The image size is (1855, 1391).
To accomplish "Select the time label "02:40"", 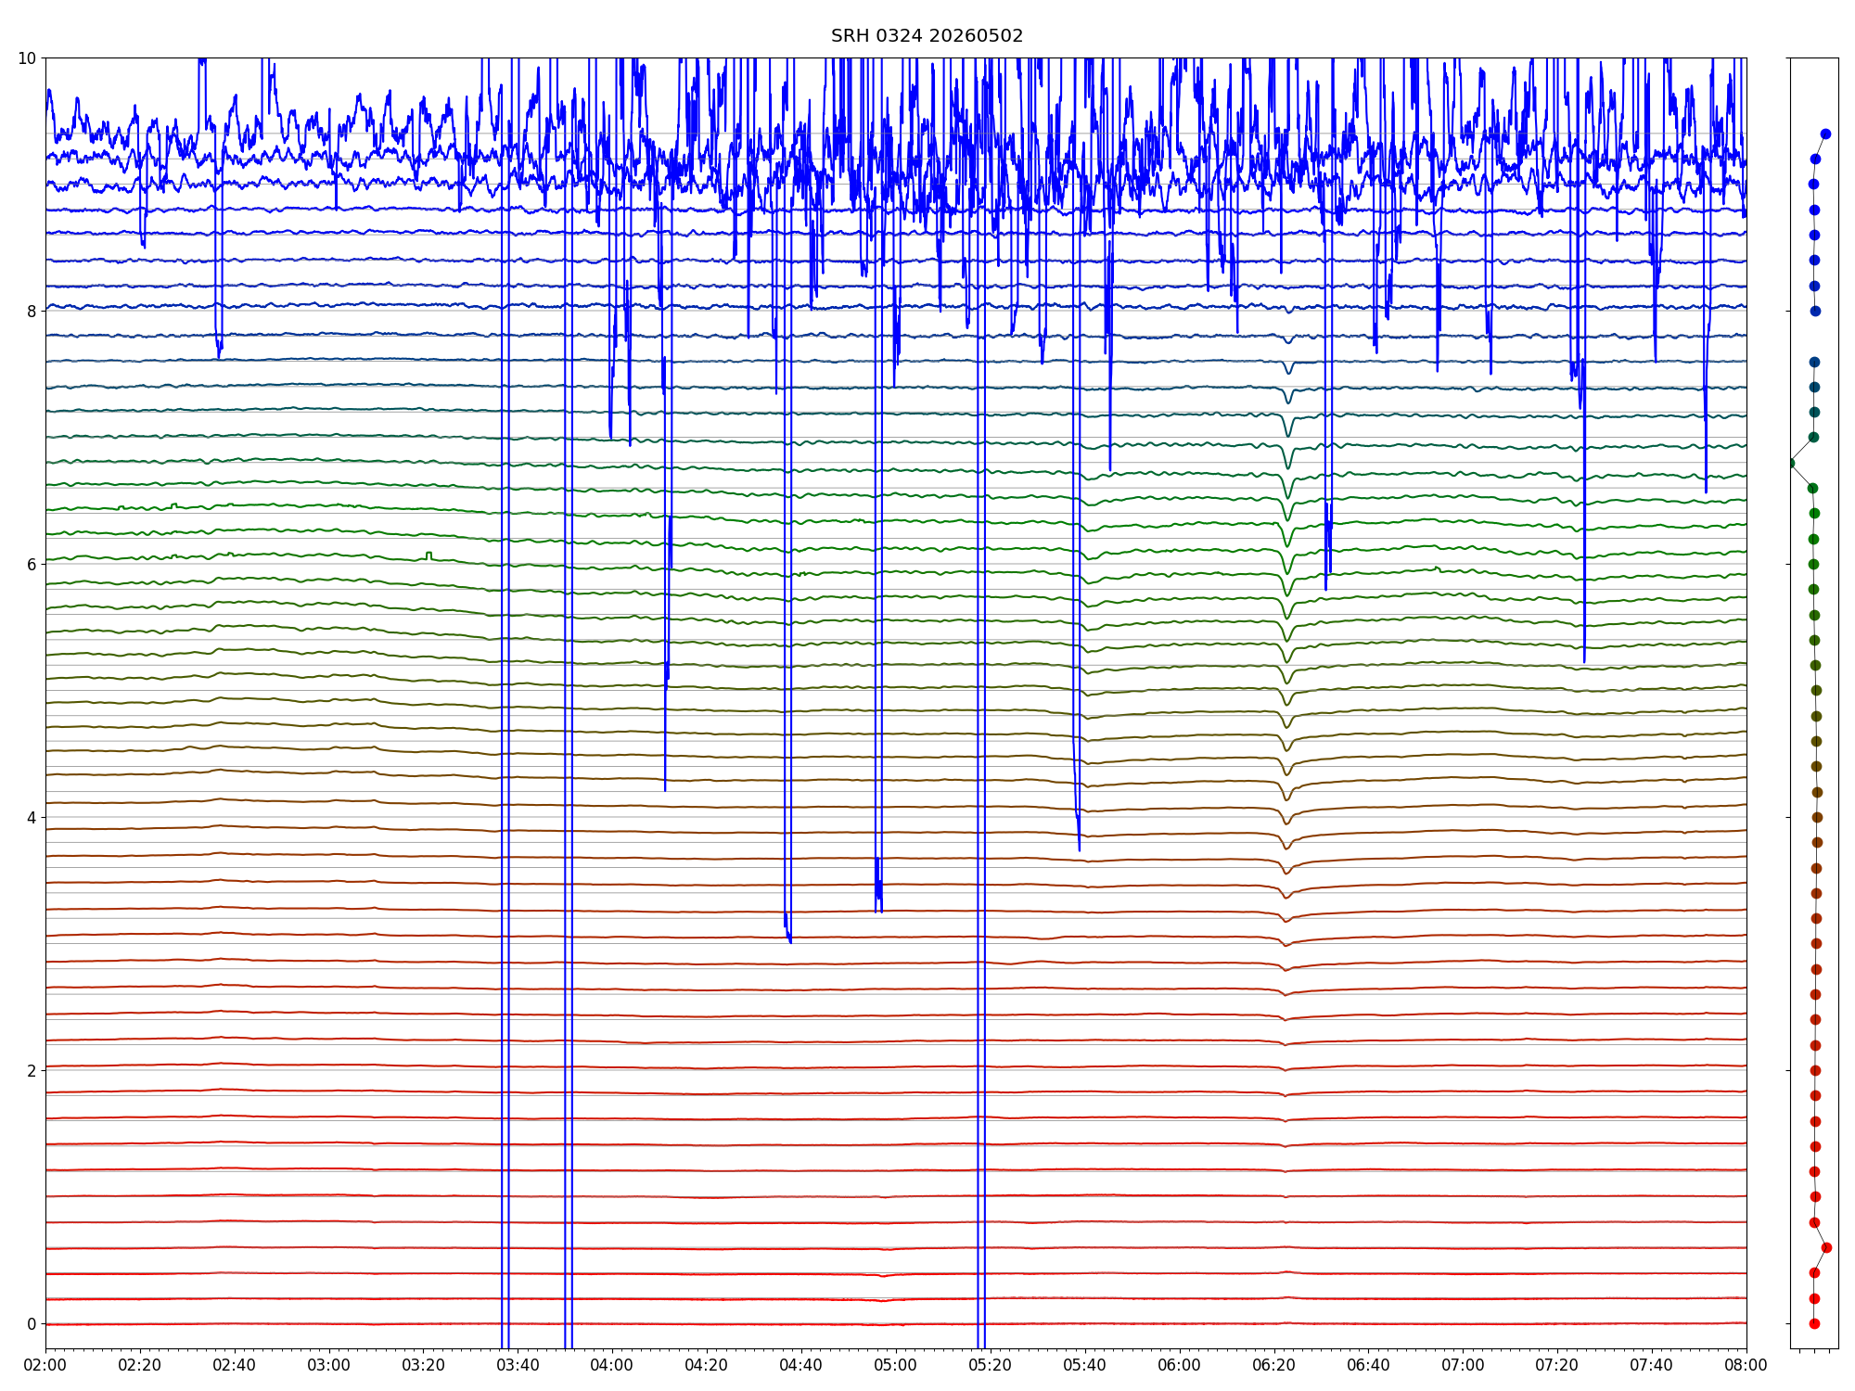I will point(235,1366).
